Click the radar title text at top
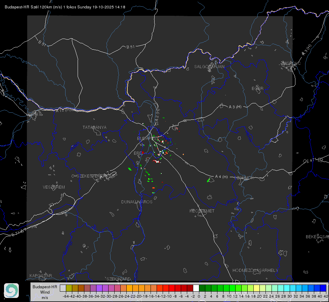329x302 pixels. [65, 7]
